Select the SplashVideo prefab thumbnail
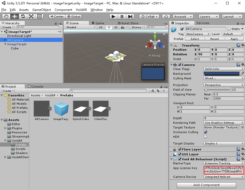 (x=81, y=109)
